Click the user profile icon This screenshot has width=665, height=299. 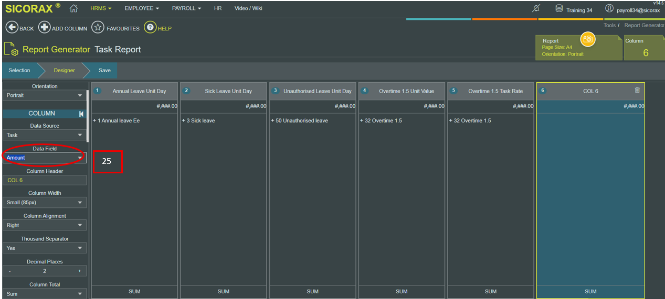(x=609, y=8)
